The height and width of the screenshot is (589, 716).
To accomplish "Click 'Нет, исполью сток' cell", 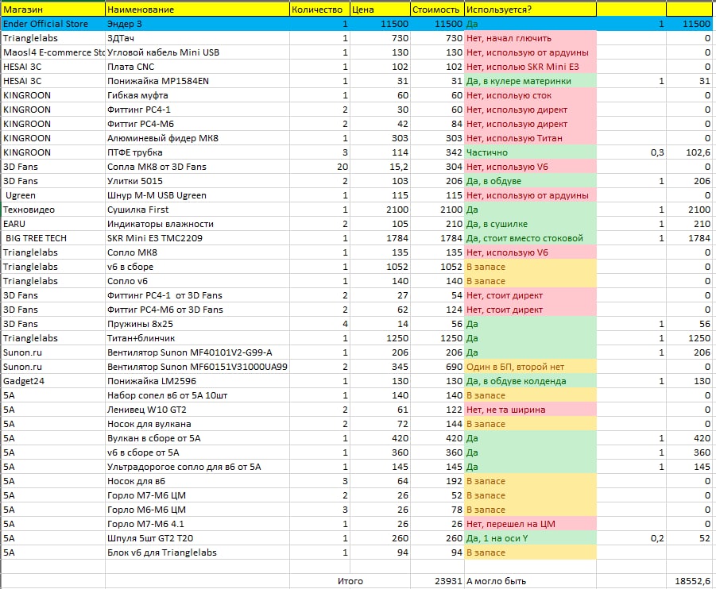I will pyautogui.click(x=530, y=95).
